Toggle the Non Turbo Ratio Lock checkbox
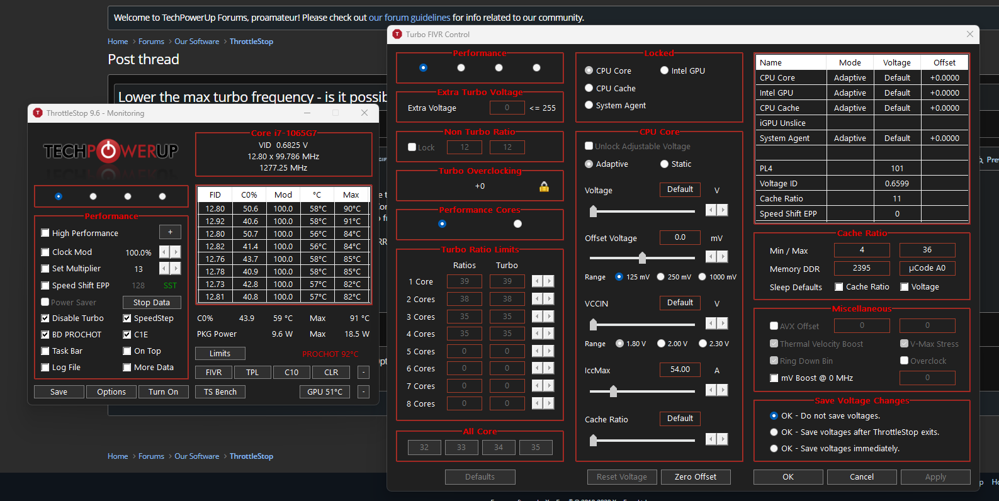This screenshot has width=999, height=501. (412, 147)
